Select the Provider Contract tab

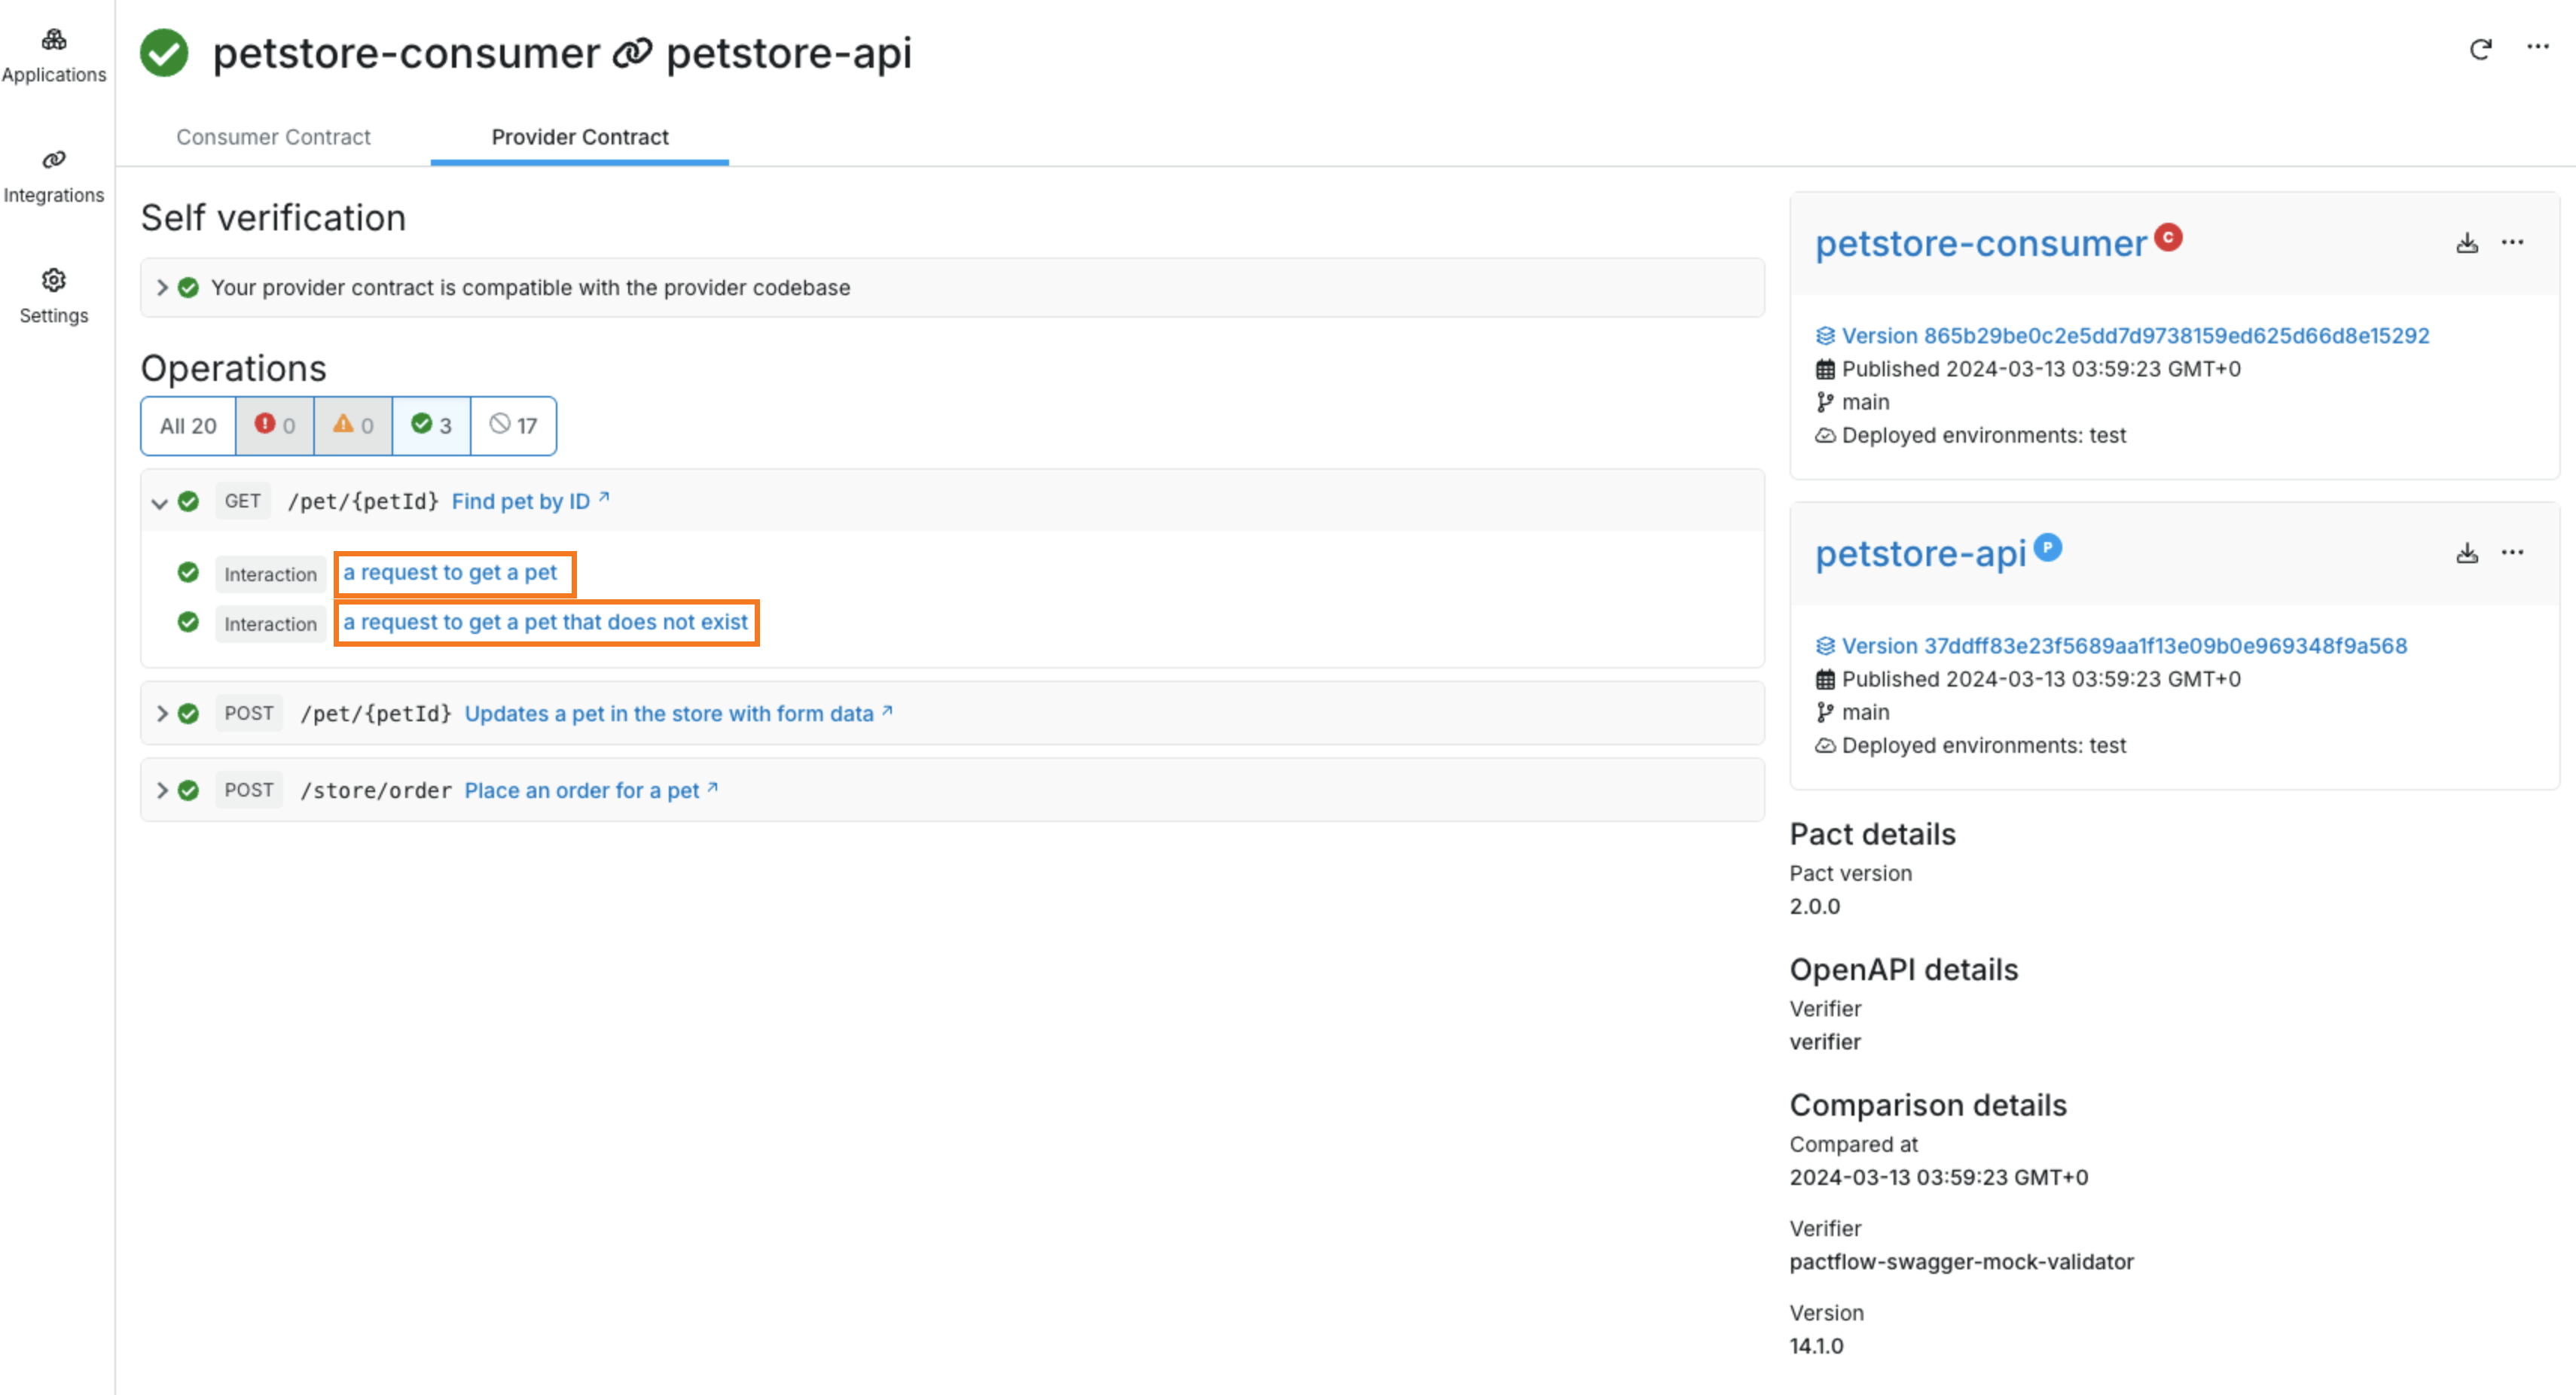(x=580, y=137)
